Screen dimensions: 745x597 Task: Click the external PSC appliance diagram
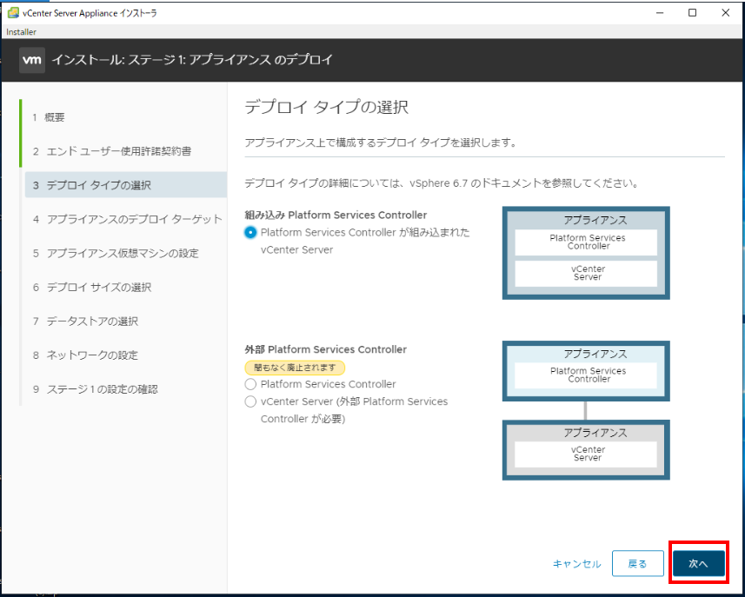tap(586, 370)
